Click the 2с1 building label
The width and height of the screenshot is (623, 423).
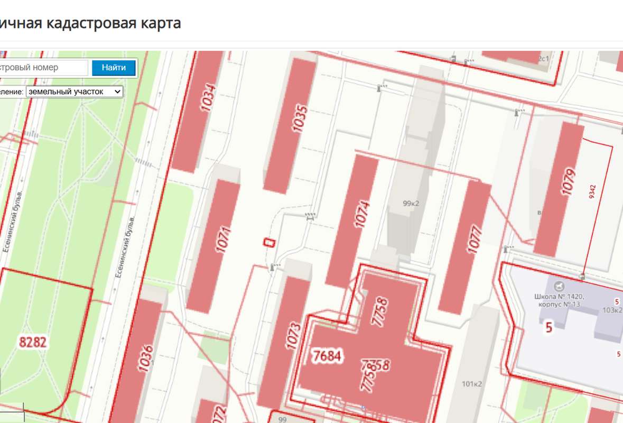[x=544, y=59]
